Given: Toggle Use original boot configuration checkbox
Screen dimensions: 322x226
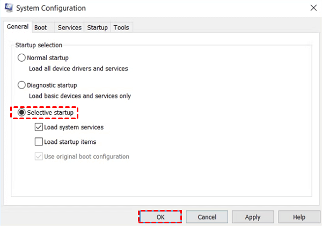Looking at the screenshot, I should [39, 157].
